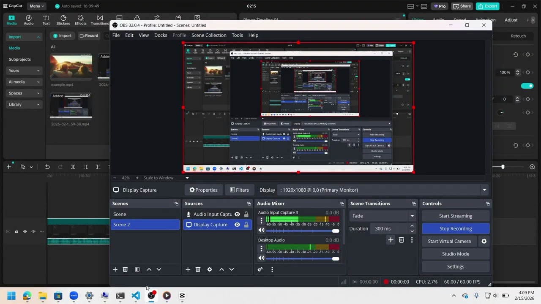The height and width of the screenshot is (304, 541).
Task: Open File Explorer from the taskbar
Action: 43,296
